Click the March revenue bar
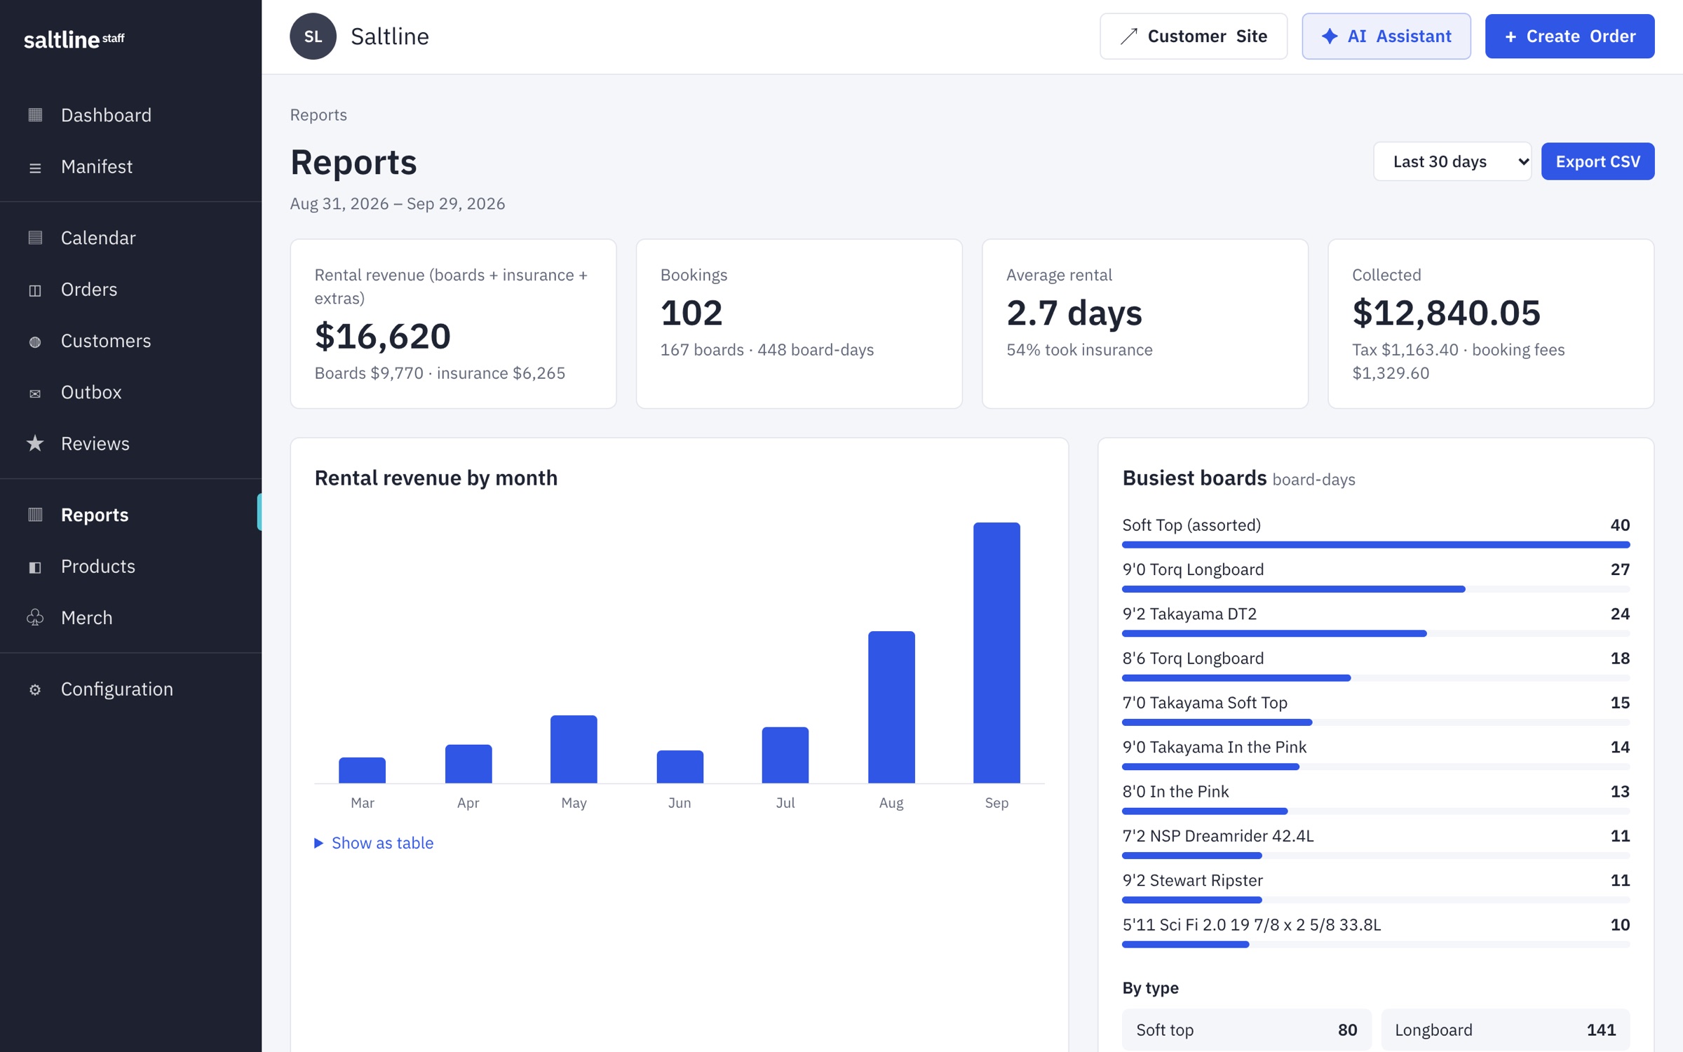Image resolution: width=1683 pixels, height=1052 pixels. coord(362,770)
